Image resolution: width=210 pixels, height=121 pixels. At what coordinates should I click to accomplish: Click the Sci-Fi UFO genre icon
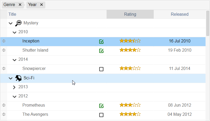pyautogui.click(x=18, y=78)
